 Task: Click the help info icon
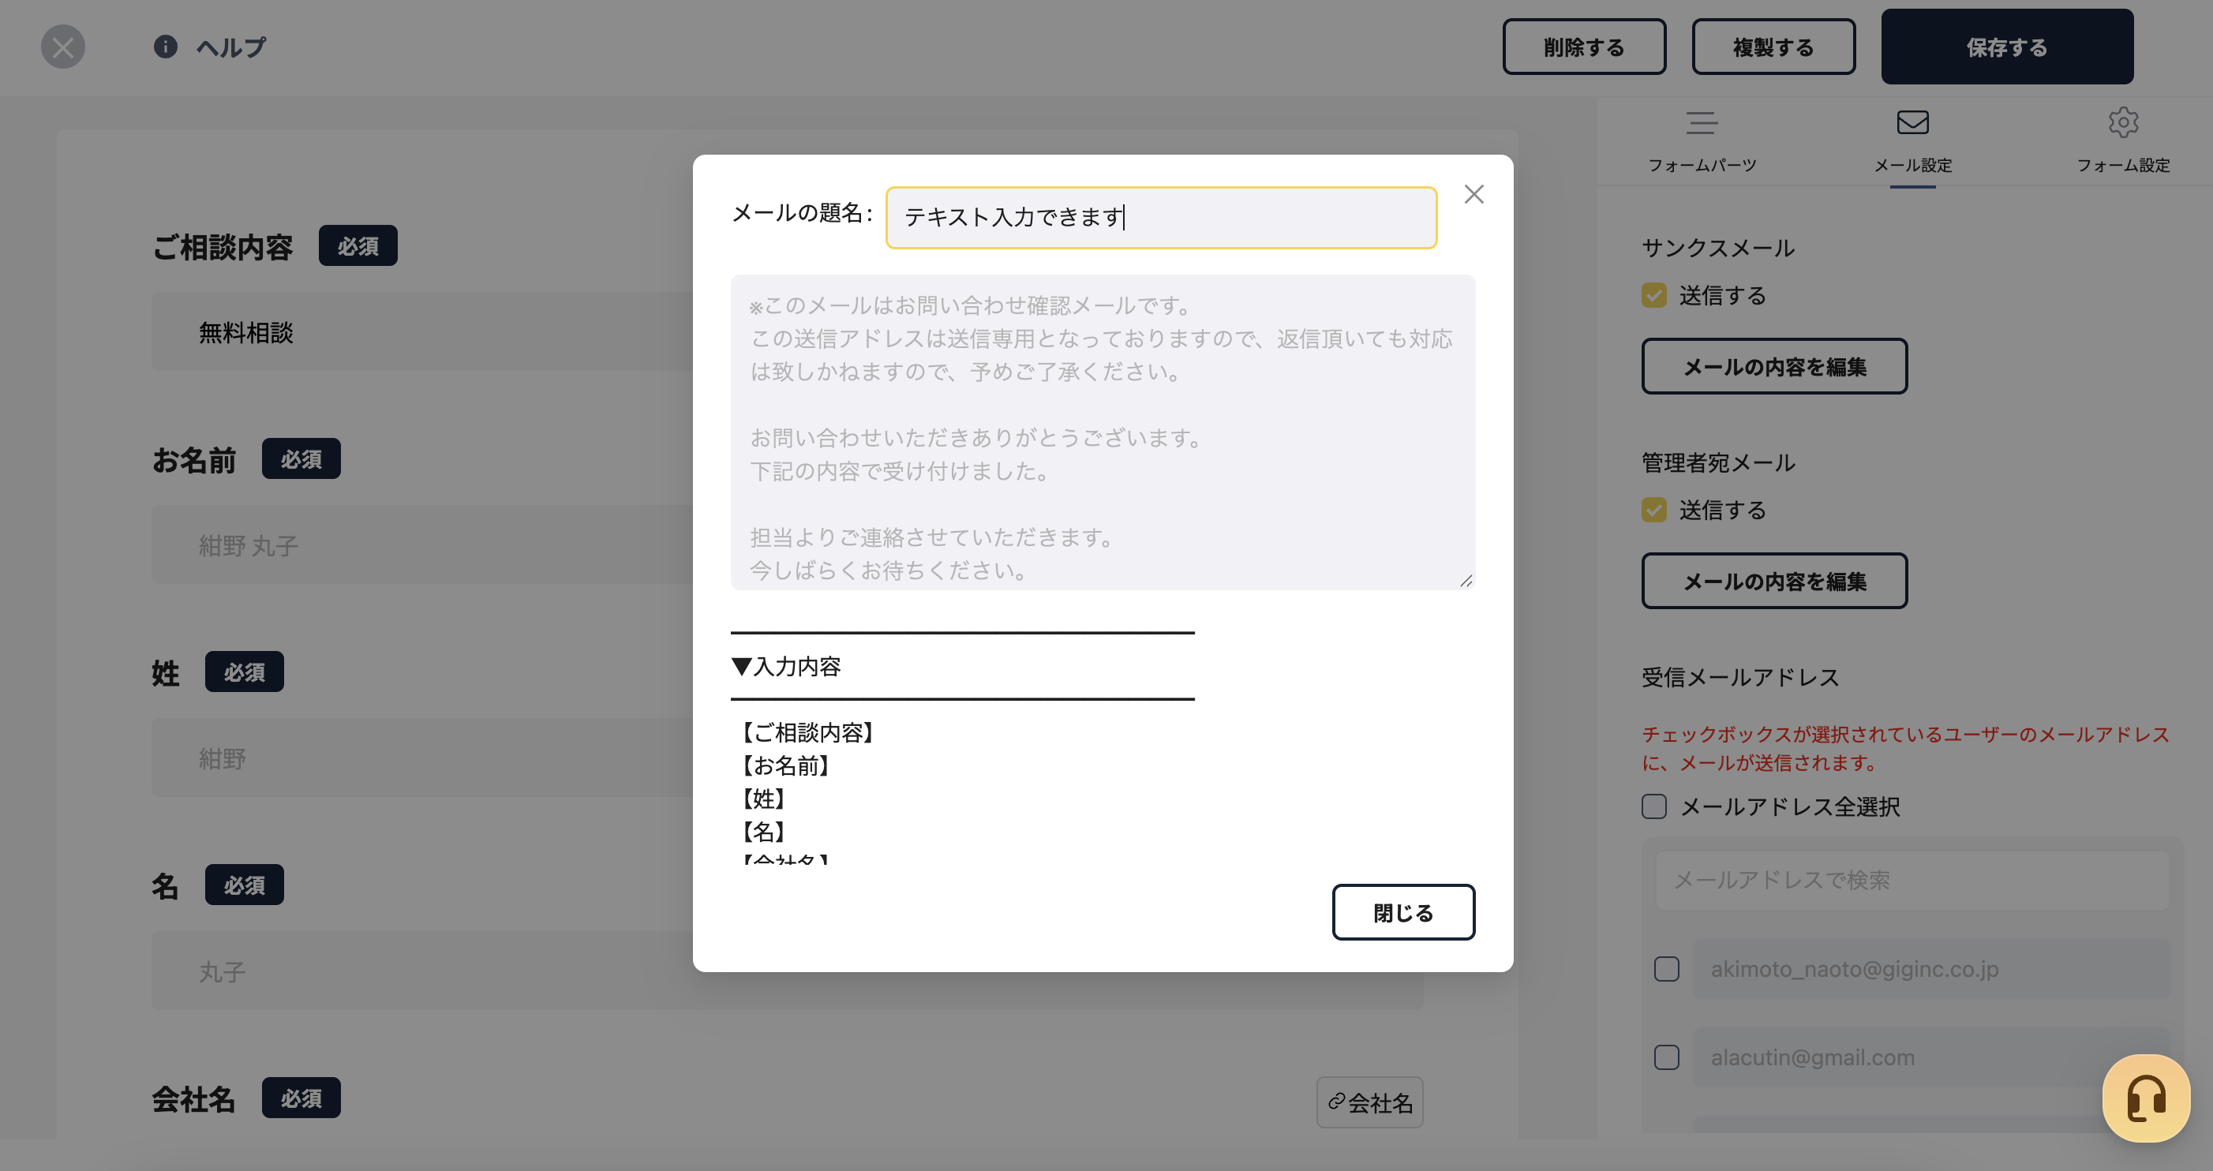[165, 47]
